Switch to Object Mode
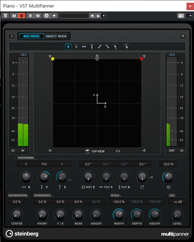This screenshot has height=242, width=194. [x=56, y=36]
